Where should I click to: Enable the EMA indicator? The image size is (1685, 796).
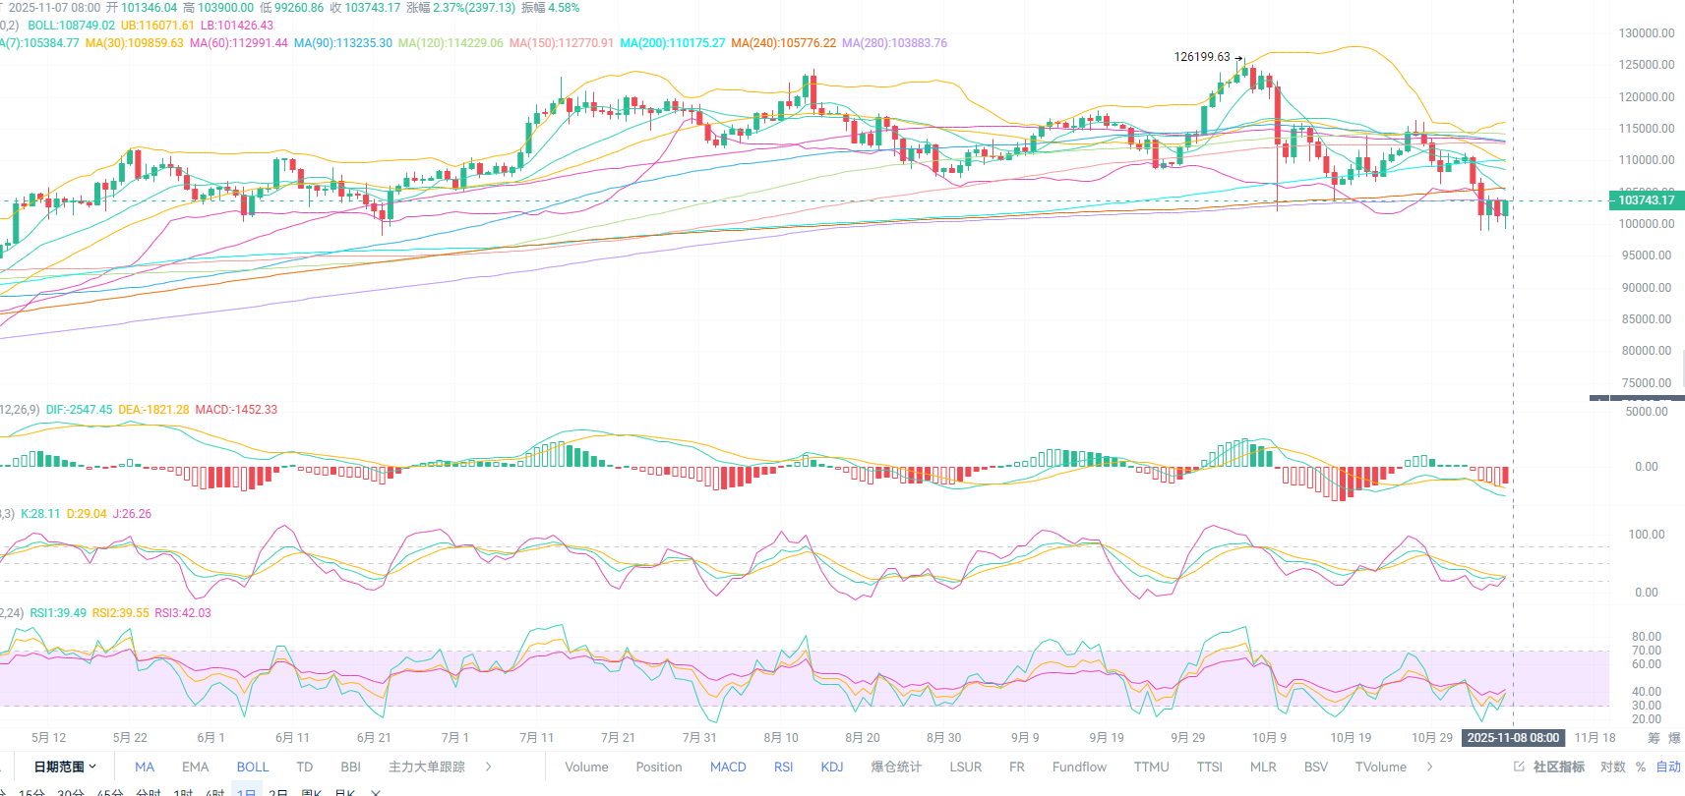pos(195,767)
